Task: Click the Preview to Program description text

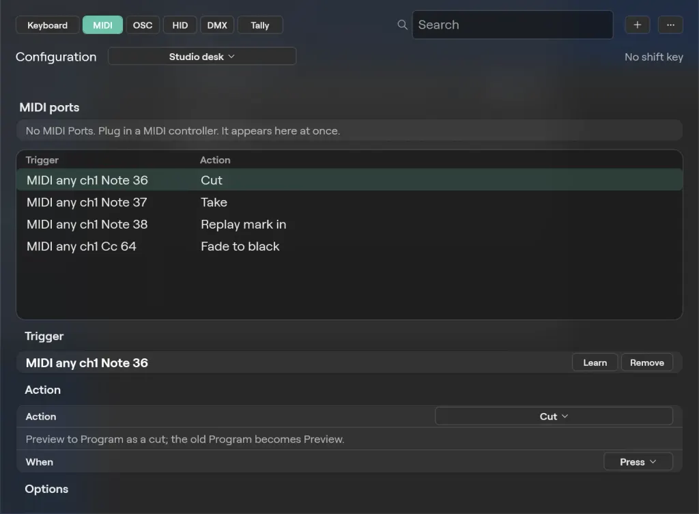Action: 185,439
